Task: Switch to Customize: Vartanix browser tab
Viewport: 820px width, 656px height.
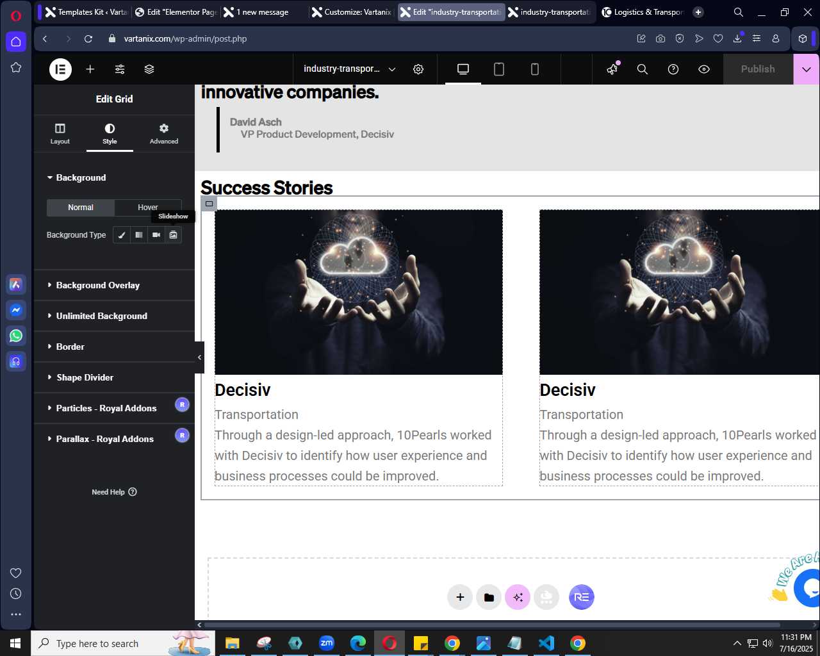Action: click(x=352, y=12)
